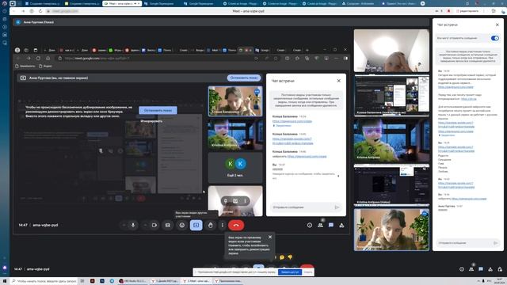Open activities icon at bottom right

coord(490,269)
